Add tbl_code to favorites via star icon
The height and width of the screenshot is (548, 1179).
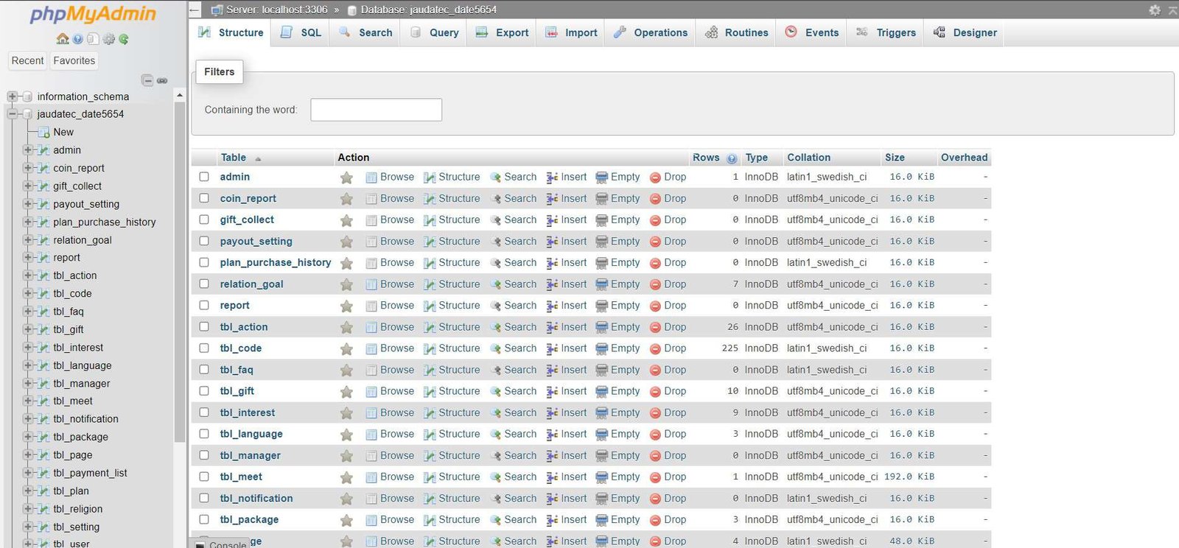point(346,349)
